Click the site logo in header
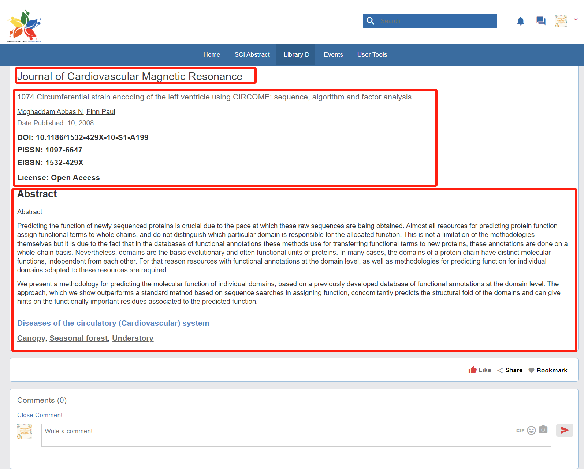 (25, 26)
